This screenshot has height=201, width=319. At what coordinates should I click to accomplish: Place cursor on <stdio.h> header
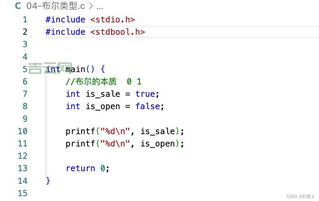(112, 20)
